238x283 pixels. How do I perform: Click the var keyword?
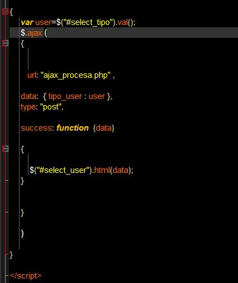point(27,22)
